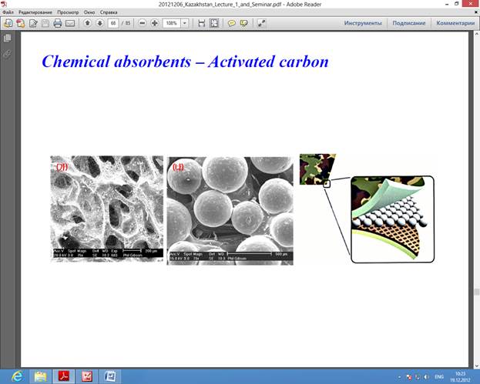Go to previous page arrow
This screenshot has width=480, height=384.
(89, 23)
